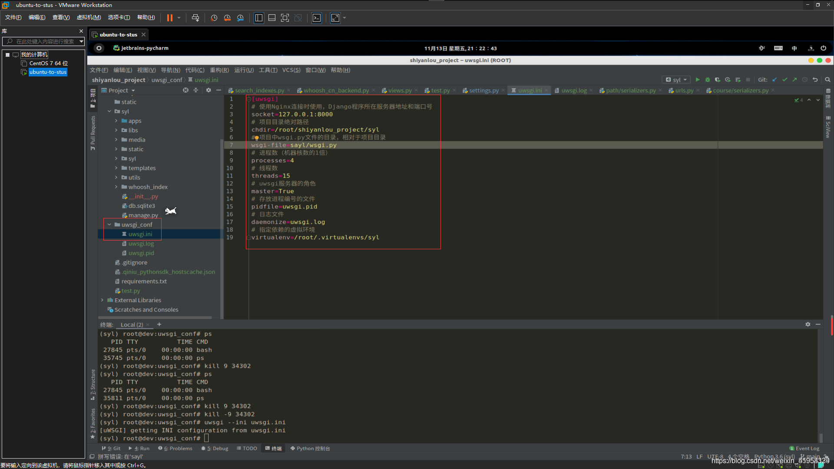Run the 'syl' configuration with the green play icon
The width and height of the screenshot is (834, 469).
pos(698,79)
